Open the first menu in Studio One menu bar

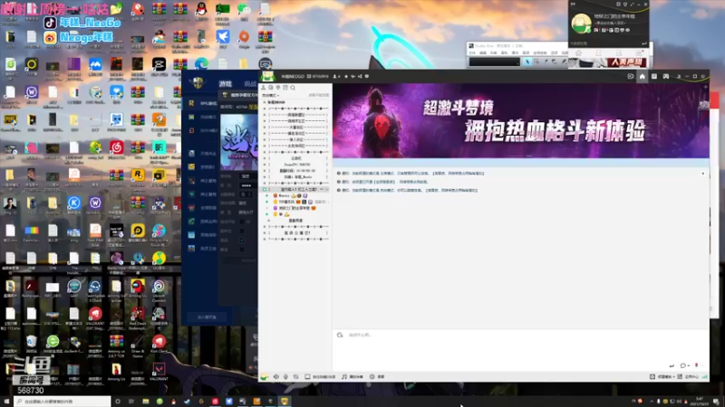(472, 53)
